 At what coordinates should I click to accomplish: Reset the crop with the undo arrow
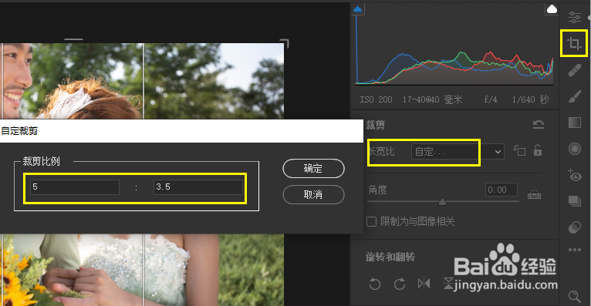point(539,124)
